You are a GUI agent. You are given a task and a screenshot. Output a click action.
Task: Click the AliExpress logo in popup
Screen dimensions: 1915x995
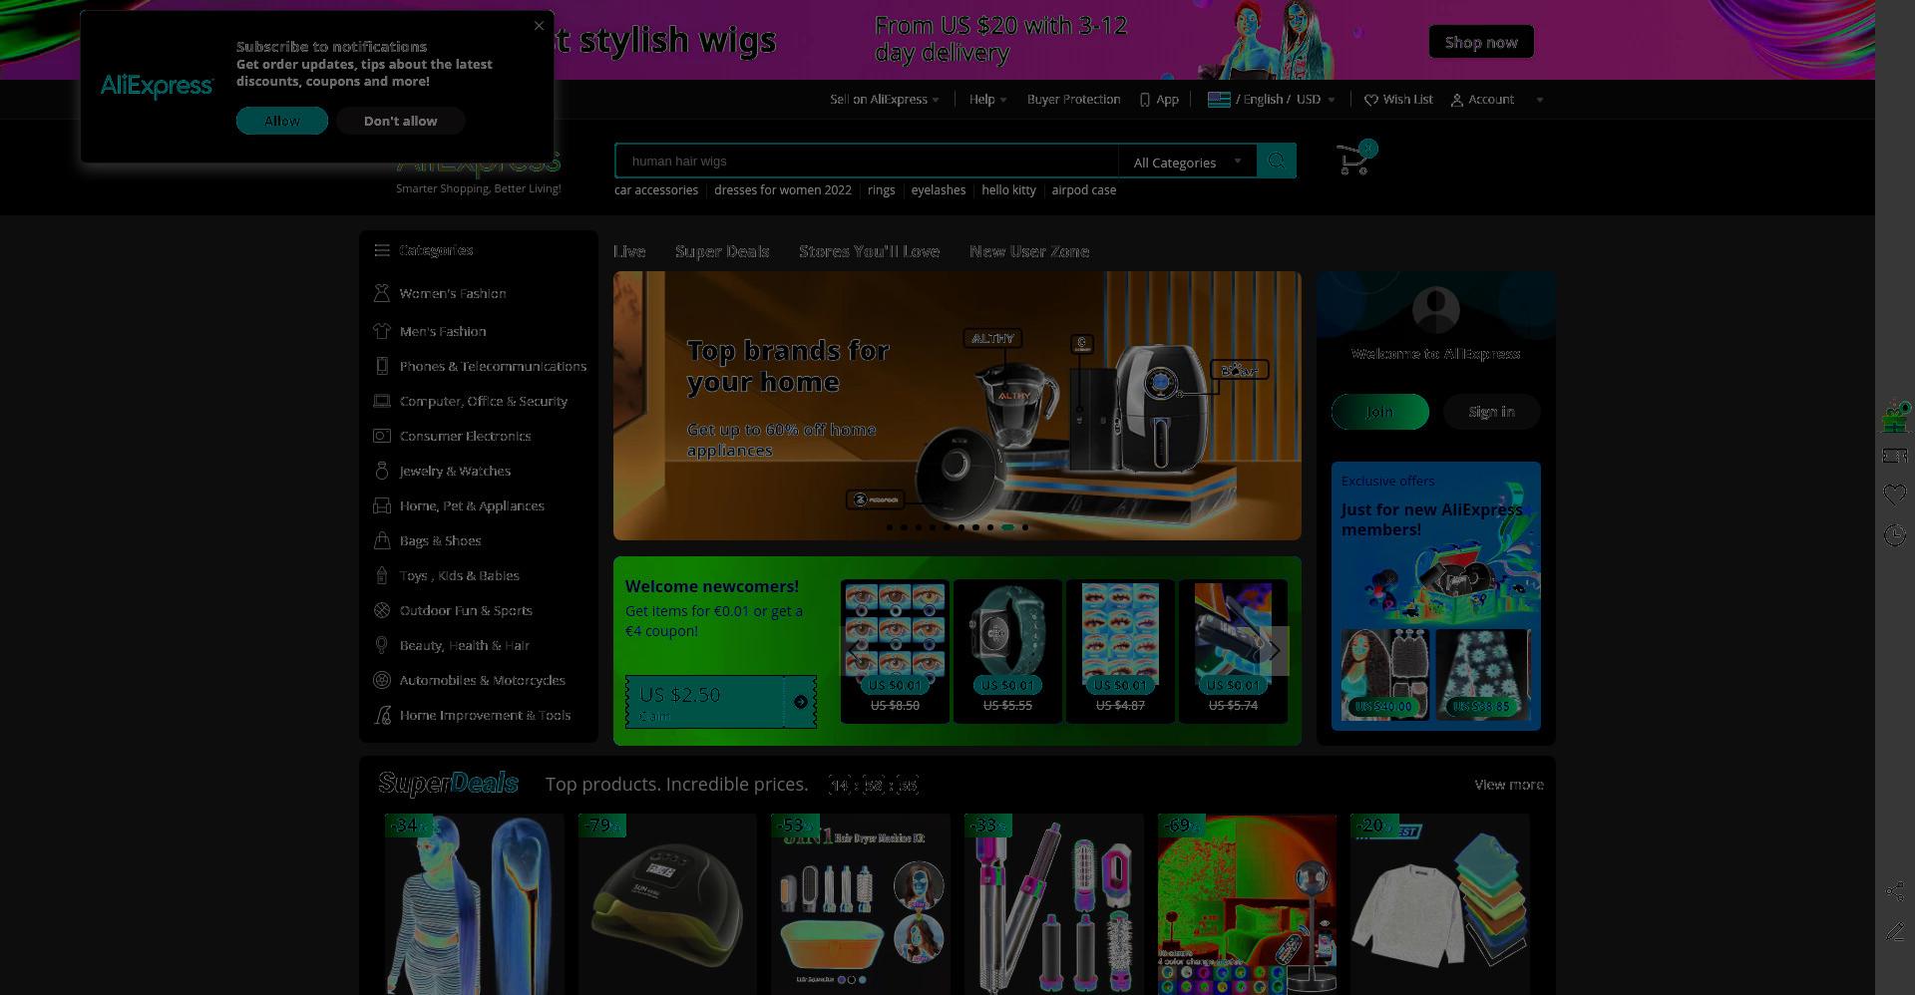coord(157,87)
